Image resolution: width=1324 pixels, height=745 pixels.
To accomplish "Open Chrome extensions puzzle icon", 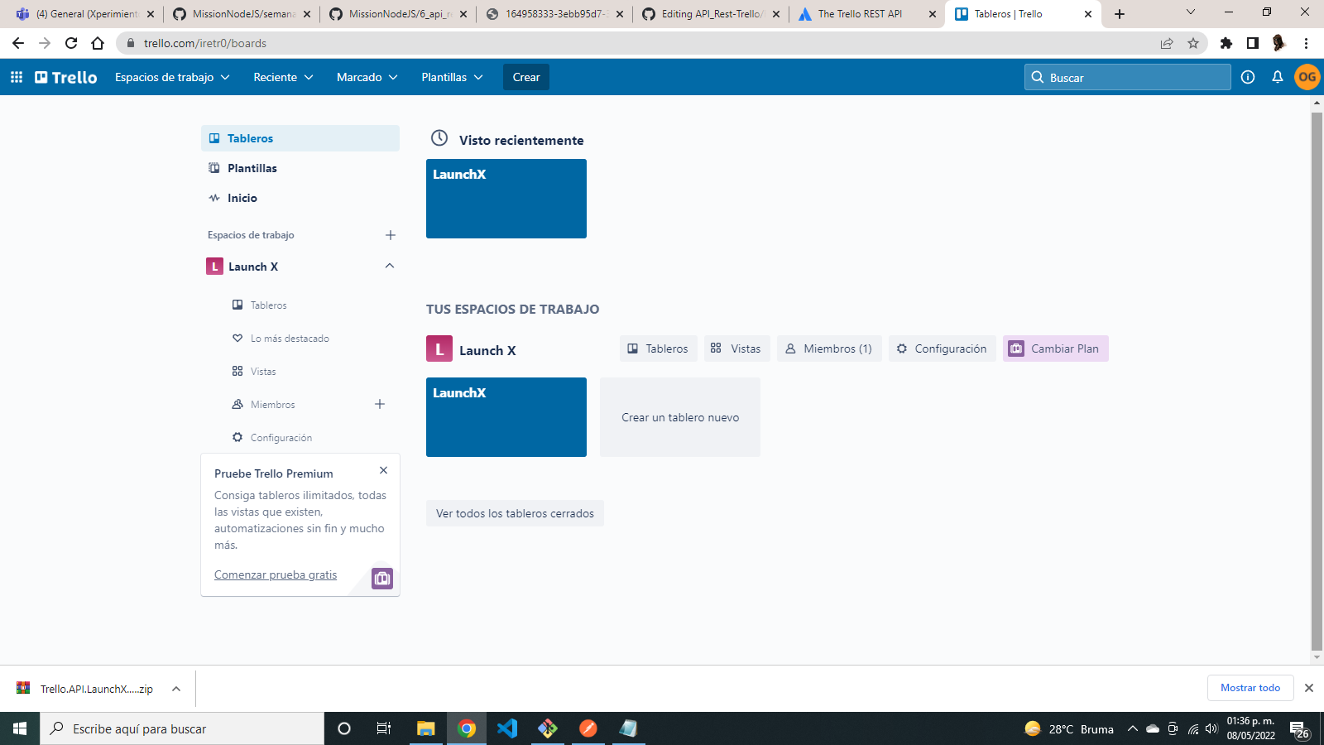I will [1226, 43].
